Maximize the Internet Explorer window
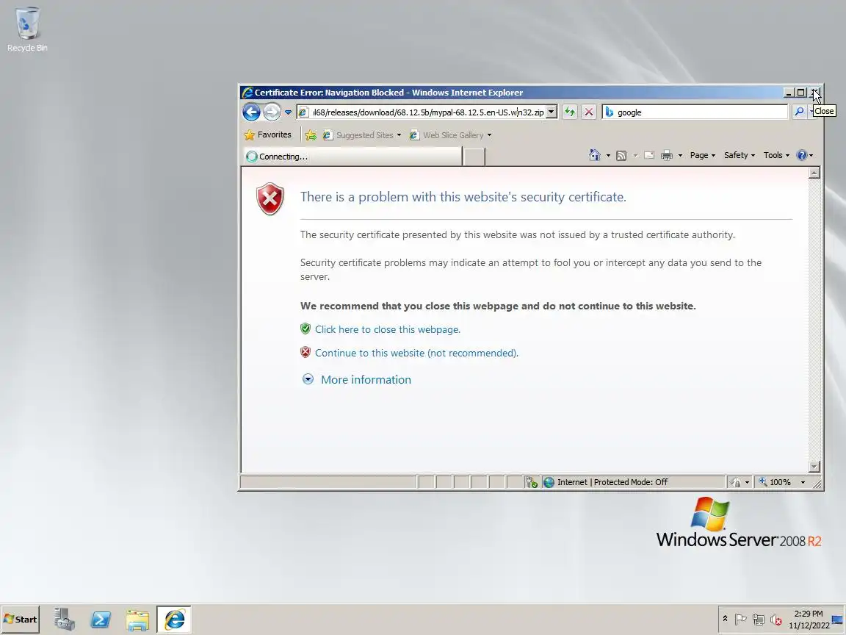Viewport: 846px width, 635px height. tap(801, 93)
